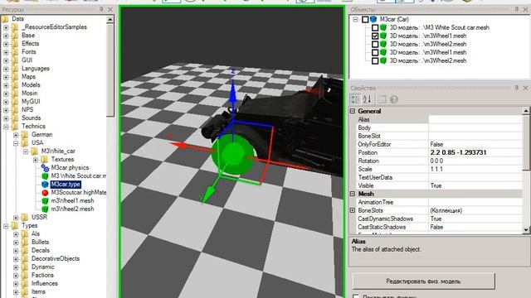
Task: Expand the Sounds folder
Action: coord(6,118)
